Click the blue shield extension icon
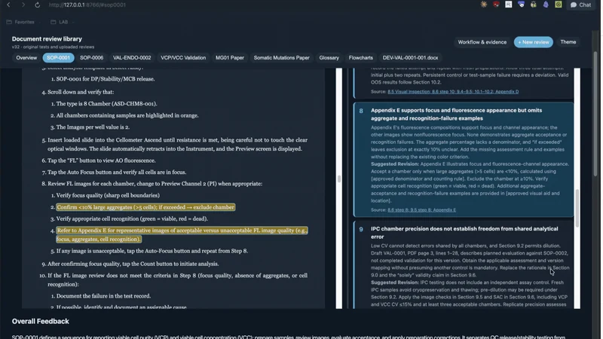603x339 pixels. tap(521, 5)
